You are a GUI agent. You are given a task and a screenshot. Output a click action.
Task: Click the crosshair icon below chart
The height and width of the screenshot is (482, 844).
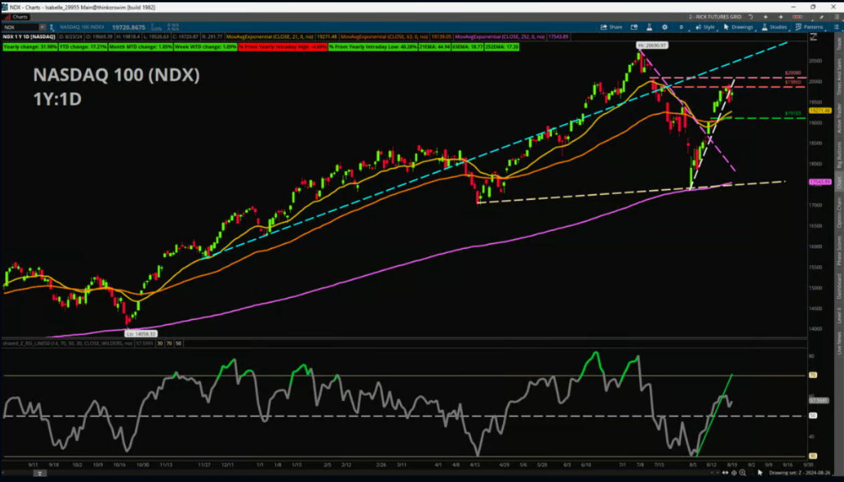pyautogui.click(x=733, y=473)
